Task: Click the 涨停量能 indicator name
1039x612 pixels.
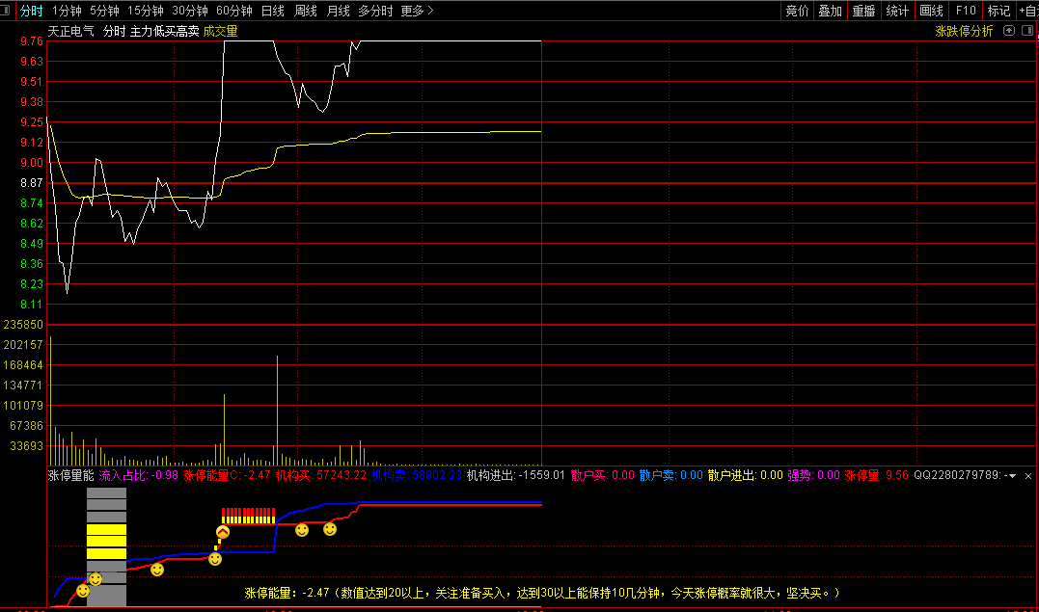Action: click(x=70, y=475)
